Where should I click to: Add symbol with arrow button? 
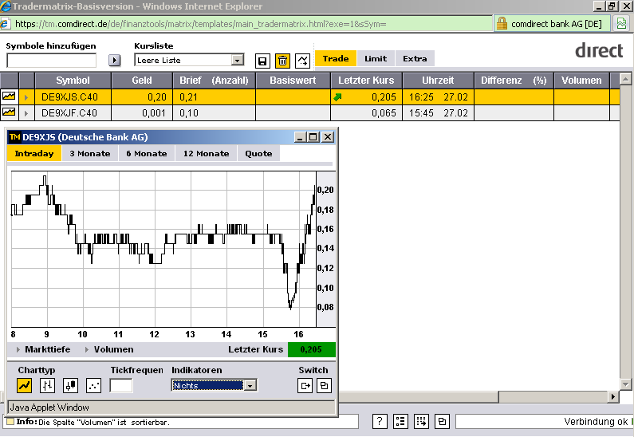114,61
